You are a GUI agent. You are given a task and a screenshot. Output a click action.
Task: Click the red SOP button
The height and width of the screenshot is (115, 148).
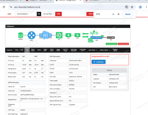click(90, 14)
